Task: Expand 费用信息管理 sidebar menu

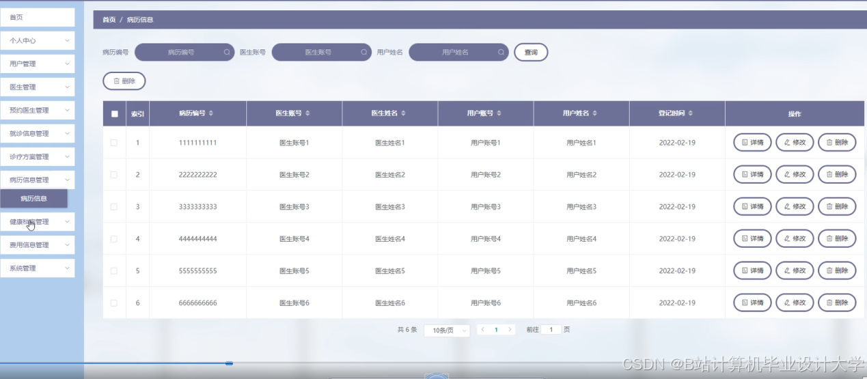Action: [38, 244]
